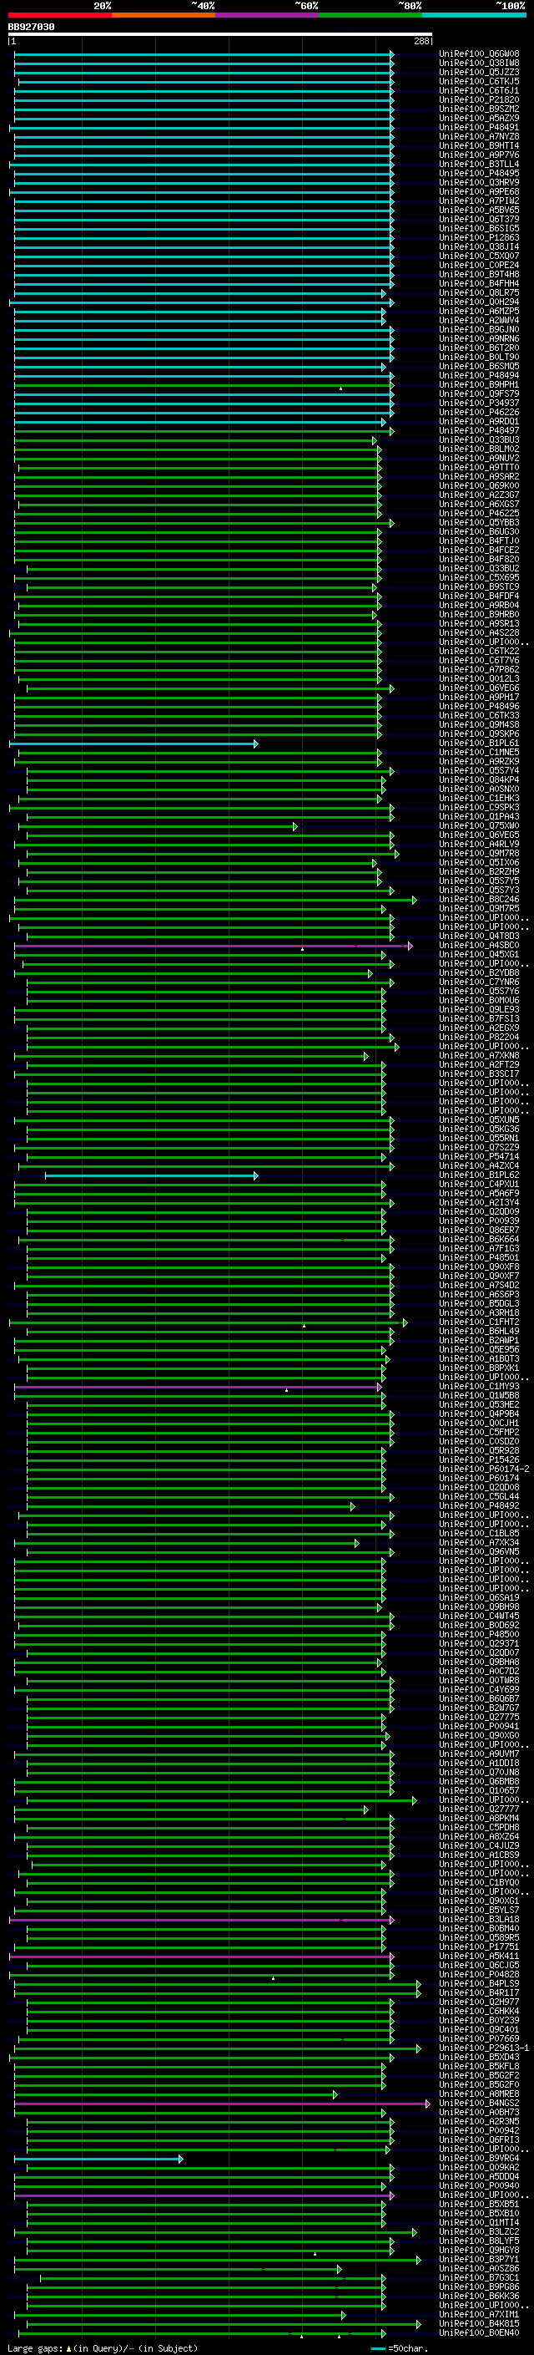Click the hit label UniRef100_P82204

tap(479, 1038)
